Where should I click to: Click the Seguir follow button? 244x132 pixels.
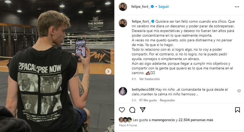pos(163,6)
